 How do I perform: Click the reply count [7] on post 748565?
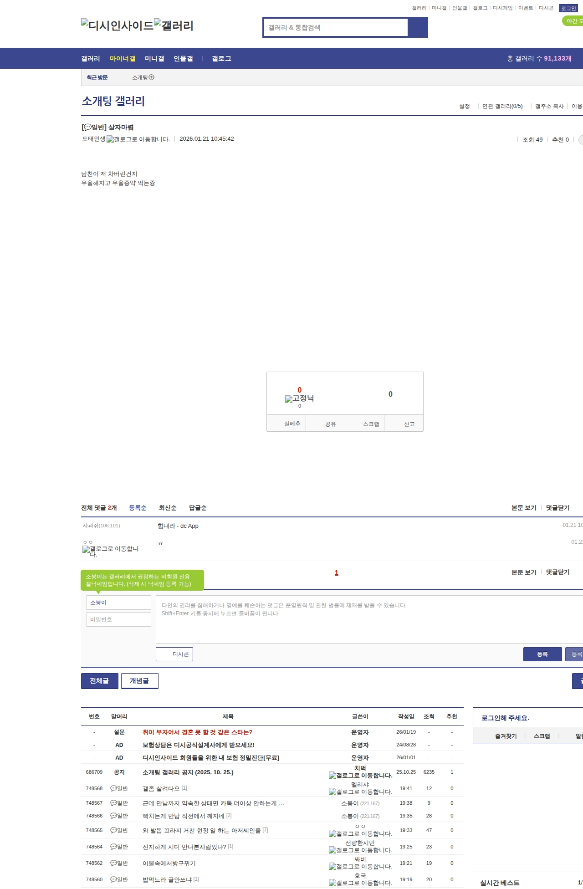point(265,830)
